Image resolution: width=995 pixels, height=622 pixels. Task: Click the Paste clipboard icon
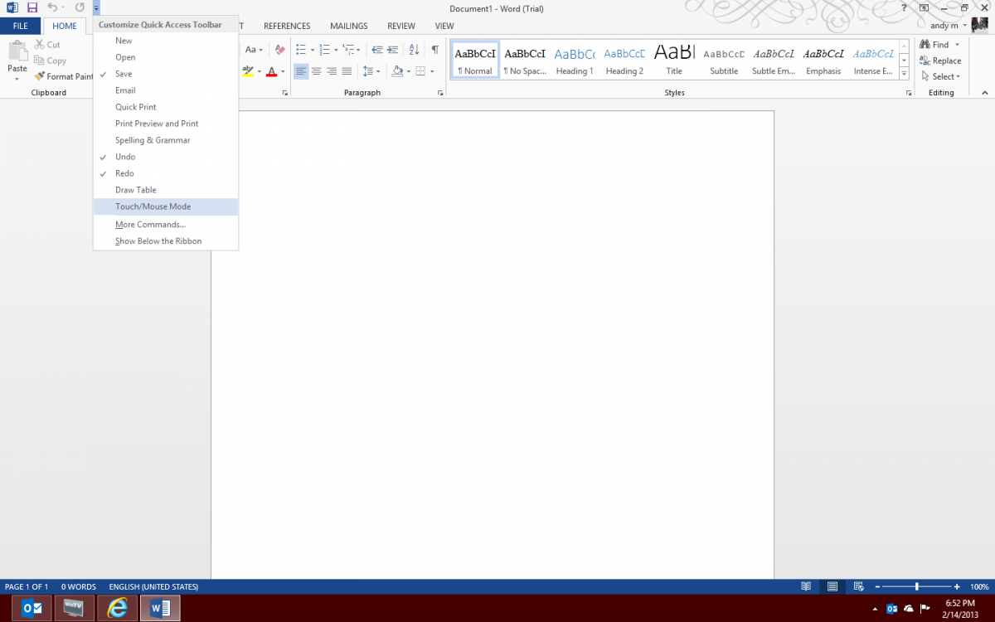pos(17,51)
